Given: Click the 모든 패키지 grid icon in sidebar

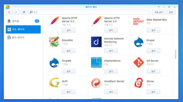Looking at the screenshot, I should (9, 29).
